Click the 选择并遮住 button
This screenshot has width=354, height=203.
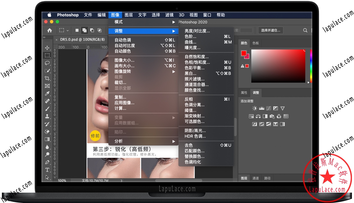(271, 30)
